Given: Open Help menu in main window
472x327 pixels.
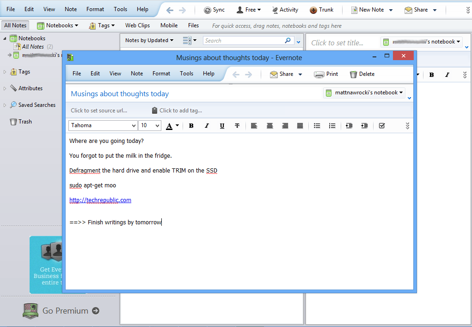Looking at the screenshot, I should click(142, 9).
